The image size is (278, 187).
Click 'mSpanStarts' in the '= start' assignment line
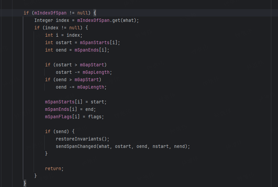tap(60, 102)
